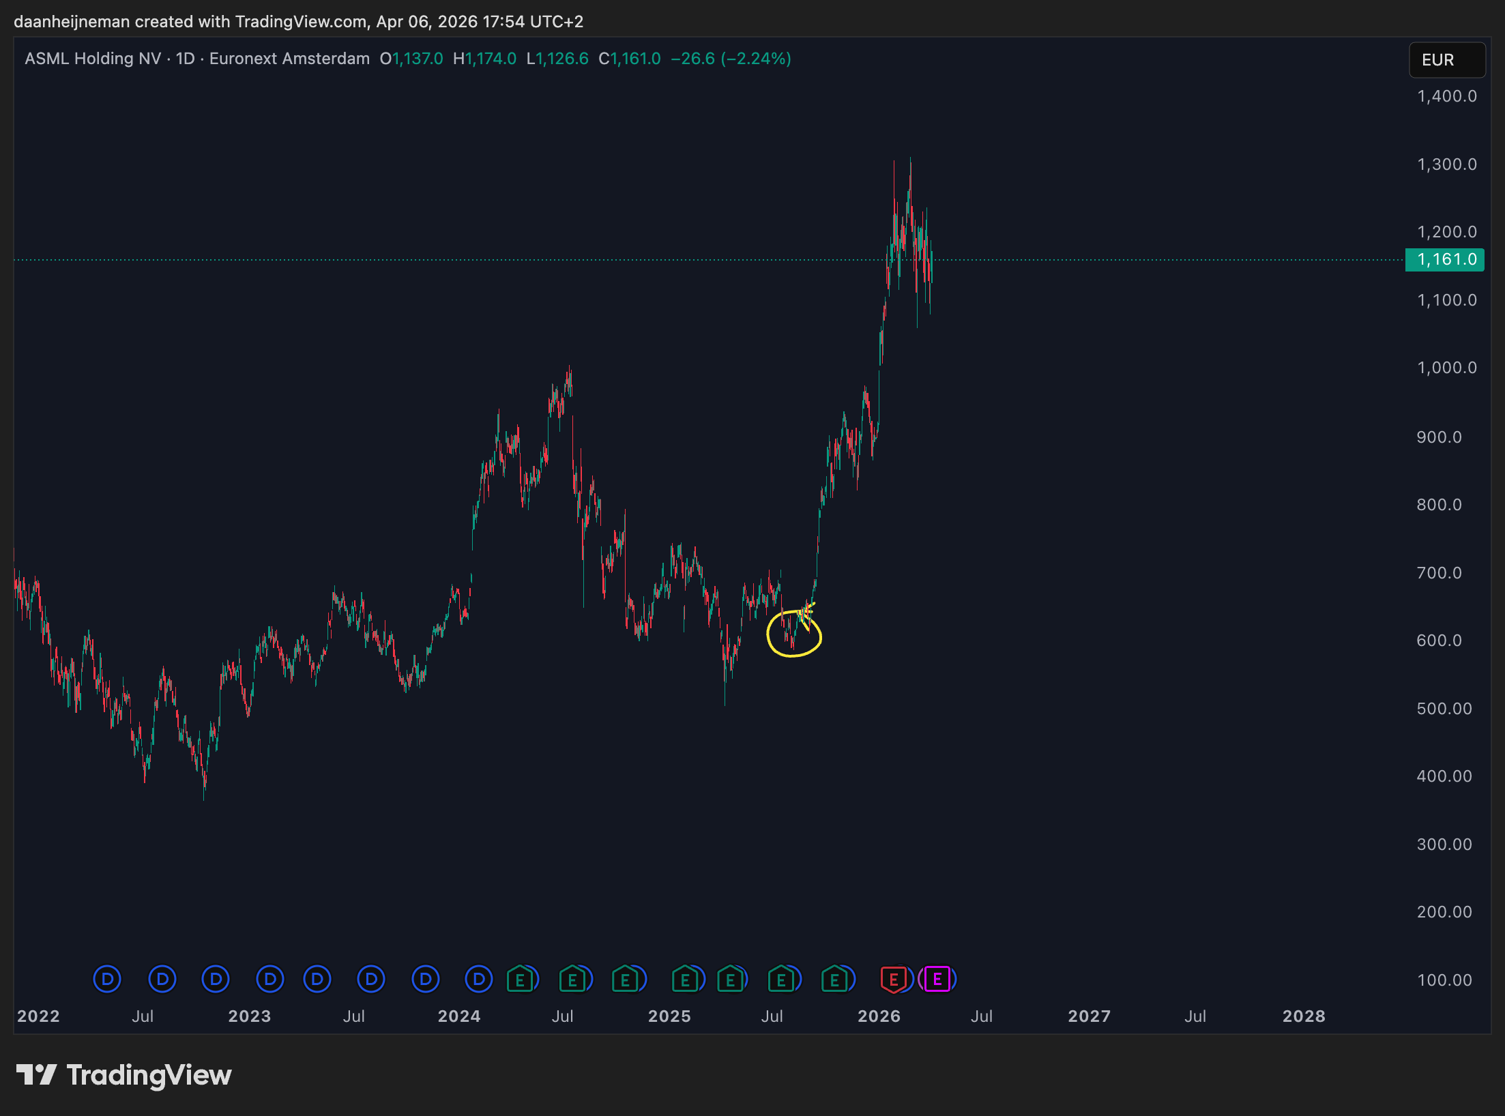Select the Euronext Amsterdam exchange label

289,59
